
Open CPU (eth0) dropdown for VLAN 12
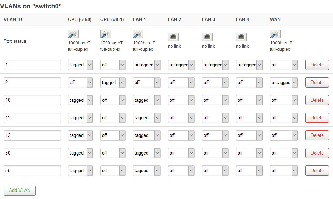coord(80,135)
